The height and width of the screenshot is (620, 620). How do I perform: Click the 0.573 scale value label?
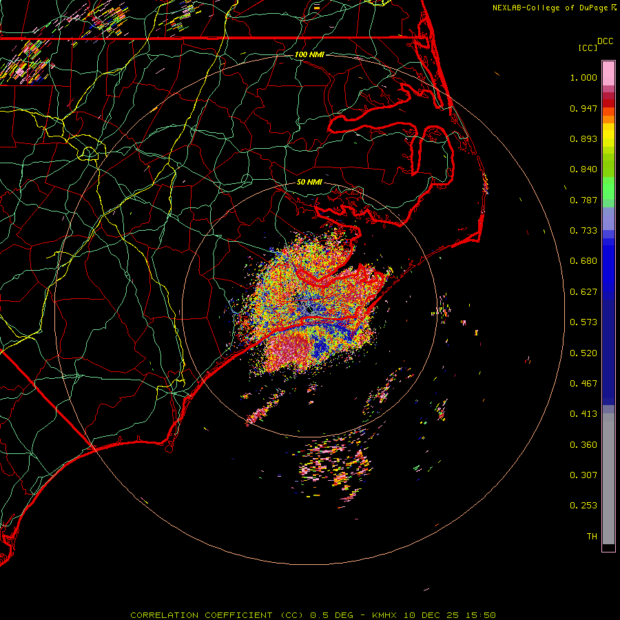click(x=583, y=322)
